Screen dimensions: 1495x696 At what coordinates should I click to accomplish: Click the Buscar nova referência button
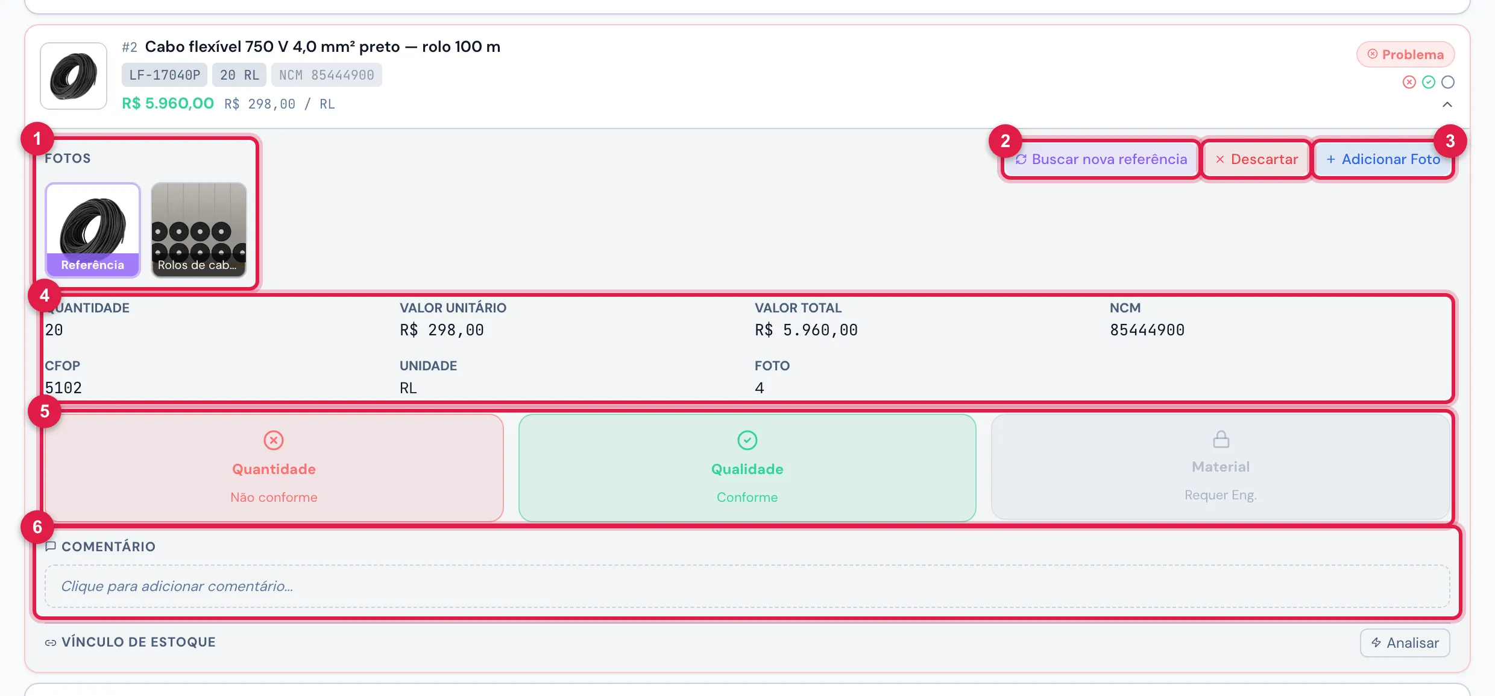1101,159
